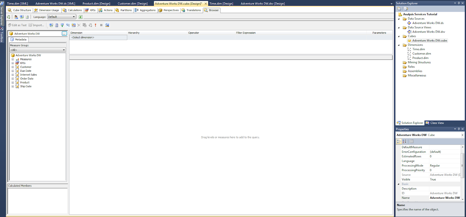Image resolution: width=466 pixels, height=217 pixels.
Task: Click the Cancel Query stop icon
Action: 101,25
